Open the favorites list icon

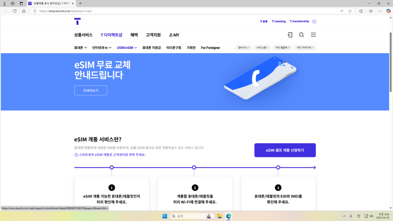(371, 11)
